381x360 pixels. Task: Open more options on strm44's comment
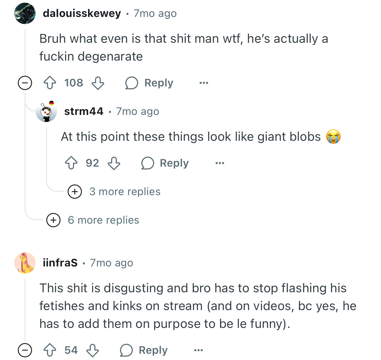click(x=220, y=163)
